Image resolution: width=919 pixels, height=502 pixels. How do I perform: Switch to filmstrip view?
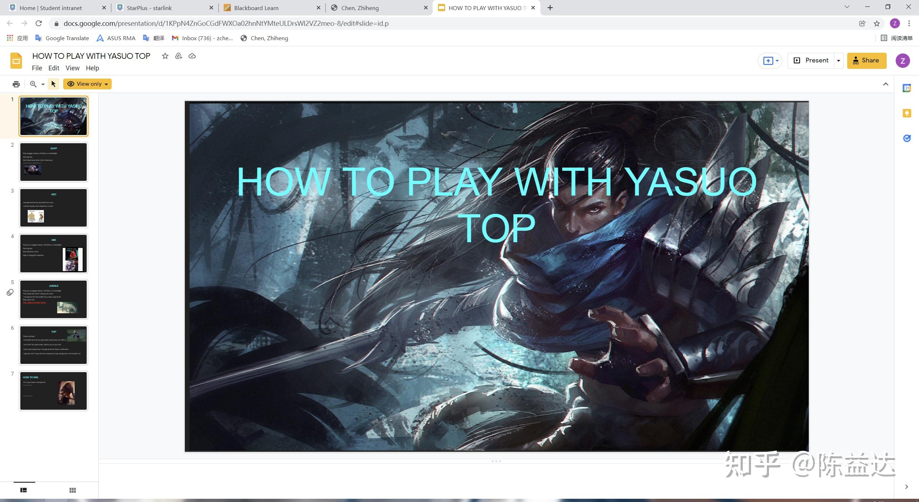[x=24, y=490]
